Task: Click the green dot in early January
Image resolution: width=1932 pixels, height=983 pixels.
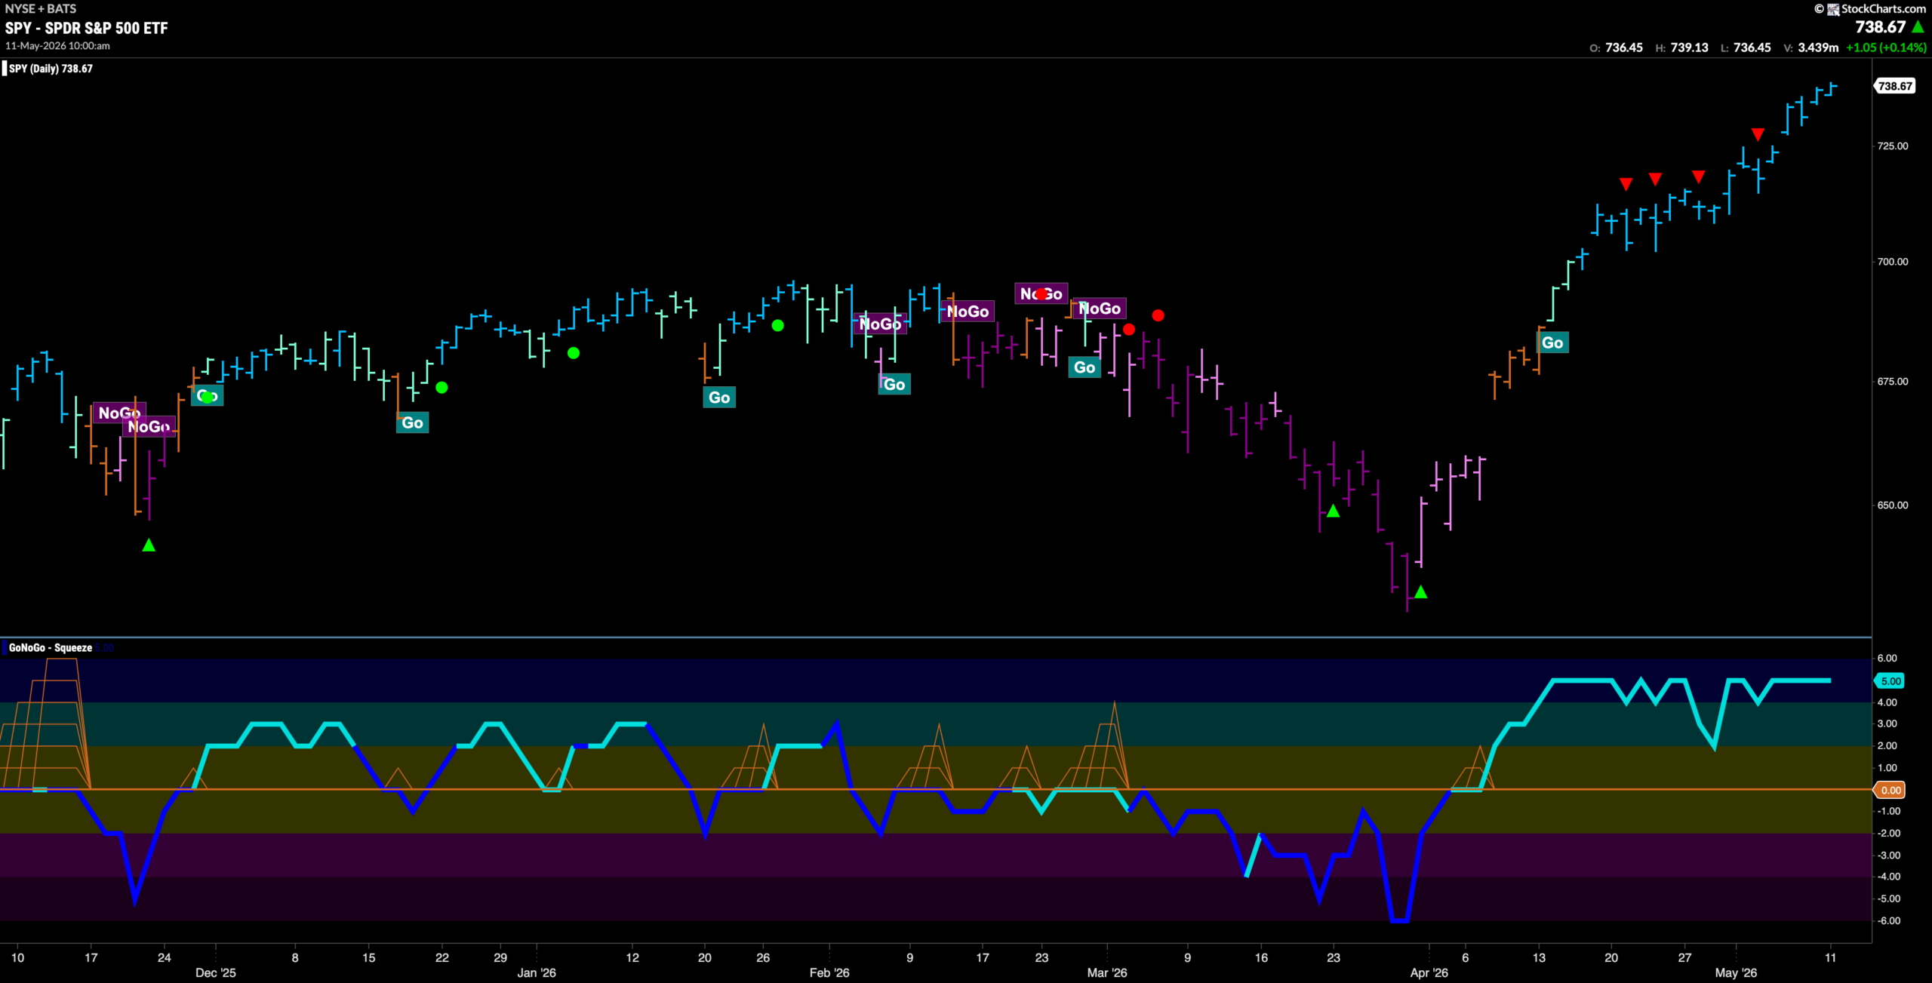Action: (x=574, y=352)
